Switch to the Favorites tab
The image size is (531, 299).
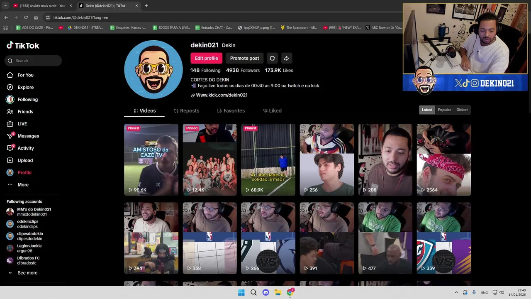[x=231, y=111]
